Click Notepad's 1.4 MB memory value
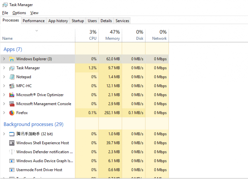 (x=114, y=77)
